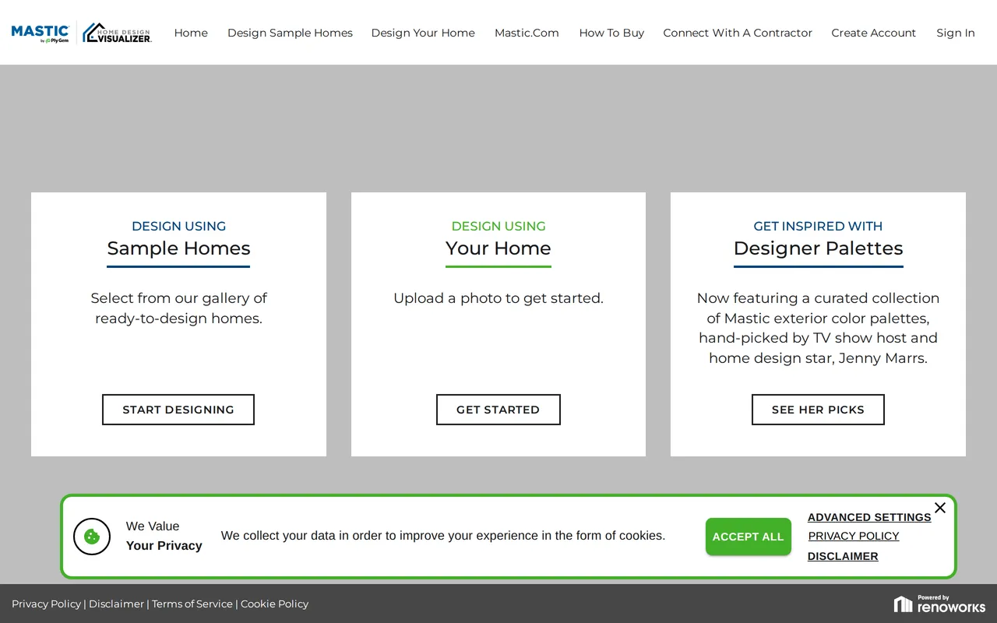Click the SEE HER PICKS button
This screenshot has width=997, height=623.
pyautogui.click(x=818, y=410)
